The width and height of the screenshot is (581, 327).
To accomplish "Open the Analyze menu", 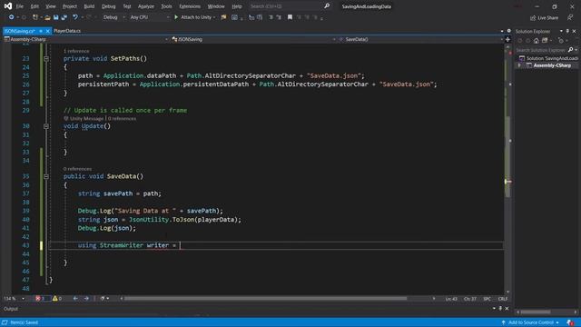I will pos(146,6).
